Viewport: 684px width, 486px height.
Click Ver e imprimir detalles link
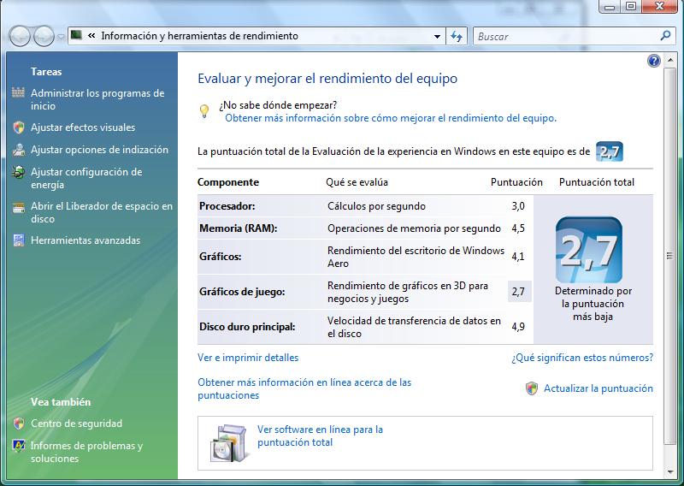click(248, 358)
